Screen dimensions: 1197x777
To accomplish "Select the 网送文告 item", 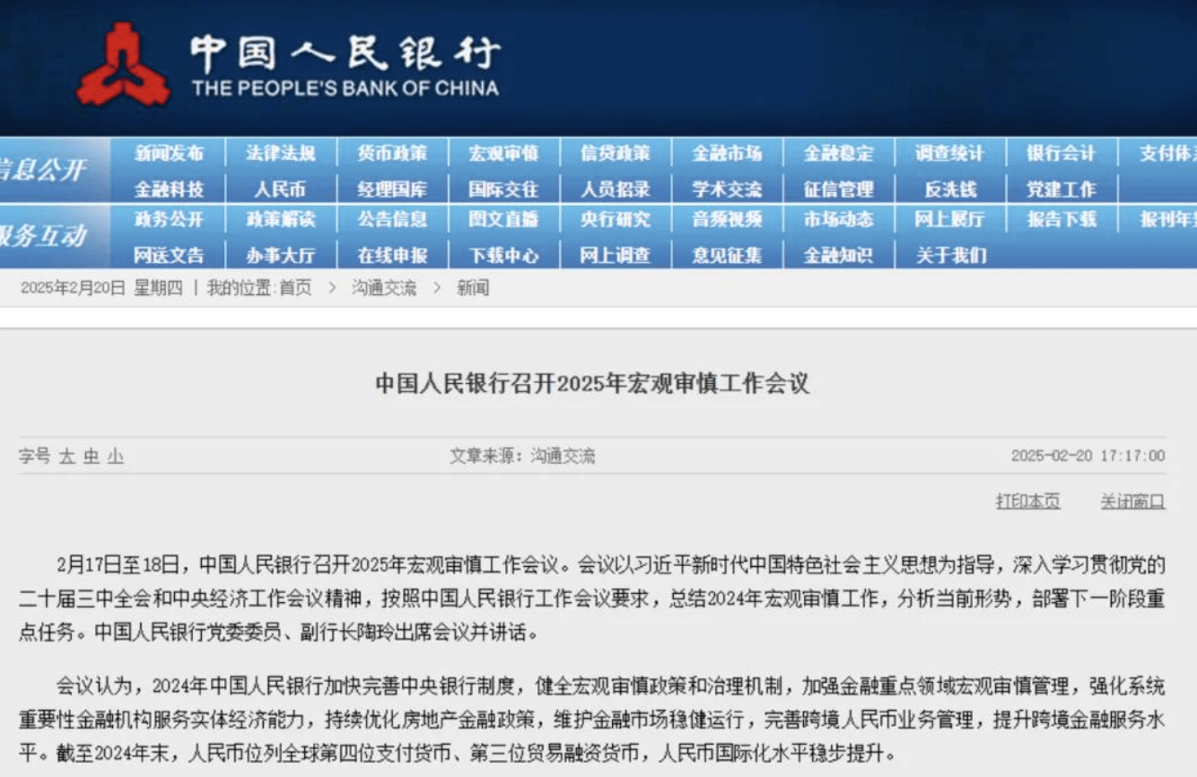I will coord(169,255).
